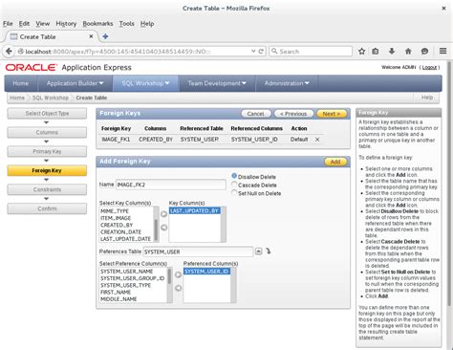Open the chat bubble toolbar icon

424,51
